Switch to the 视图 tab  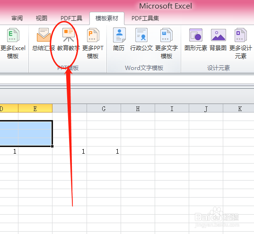[42, 18]
